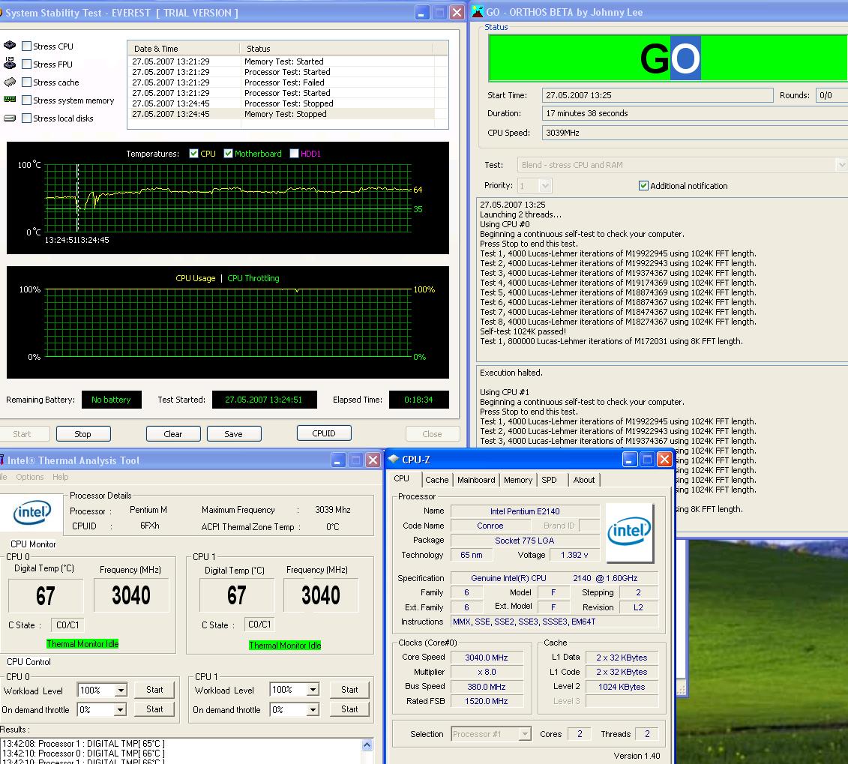Viewport: 848px width, 764px height.
Task: Enable the Stress system memory checkbox
Action: [26, 100]
